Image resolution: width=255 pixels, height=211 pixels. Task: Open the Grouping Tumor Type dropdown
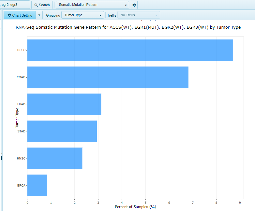(x=82, y=15)
